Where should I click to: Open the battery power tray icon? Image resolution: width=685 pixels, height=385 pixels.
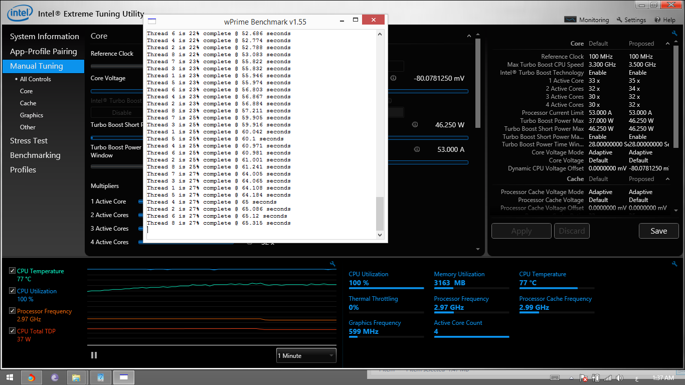tap(596, 378)
